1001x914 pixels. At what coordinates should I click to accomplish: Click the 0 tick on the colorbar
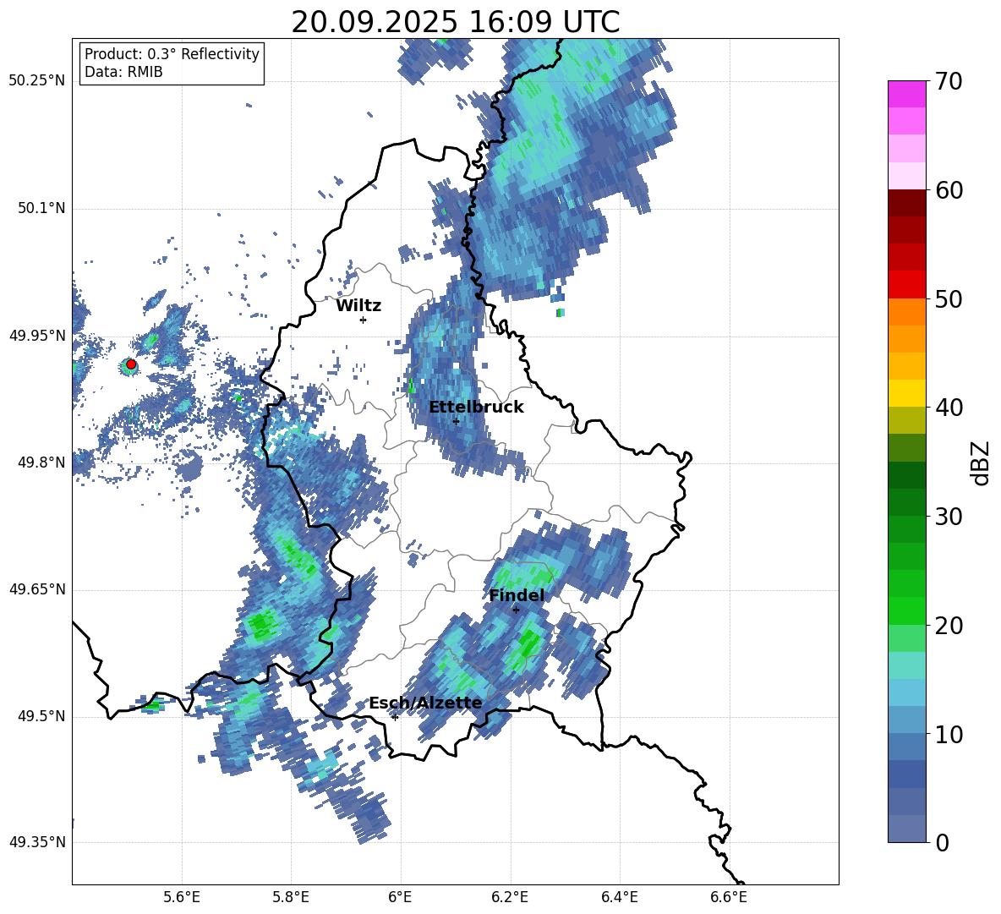[x=942, y=842]
